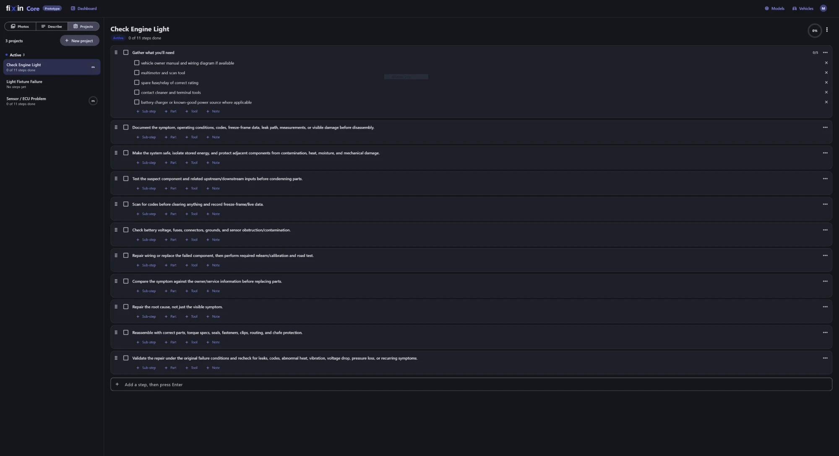Add Part to 'Document the symptom' step
The width and height of the screenshot is (839, 456).
170,137
